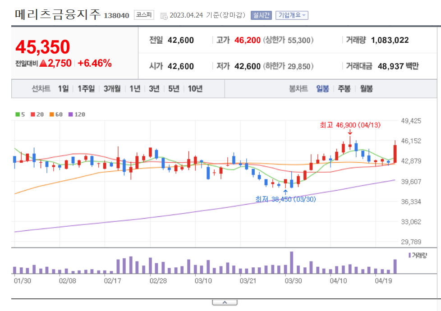Click the stock name 메리츠금융지주
This screenshot has height=311, width=441.
click(x=58, y=14)
